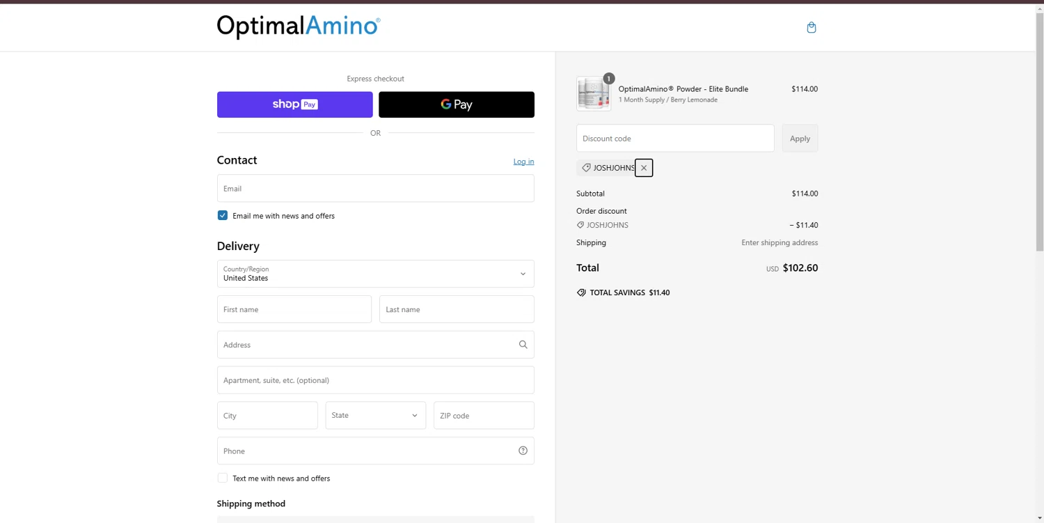Open the shopping bag cart icon
This screenshot has width=1044, height=523.
tap(811, 27)
